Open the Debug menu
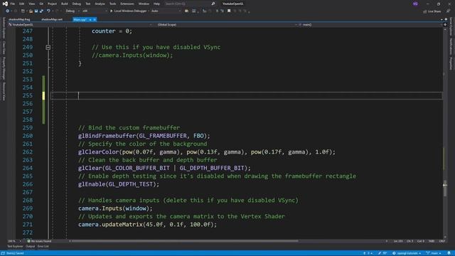Viewport: 455px width, 256px height. point(77,4)
